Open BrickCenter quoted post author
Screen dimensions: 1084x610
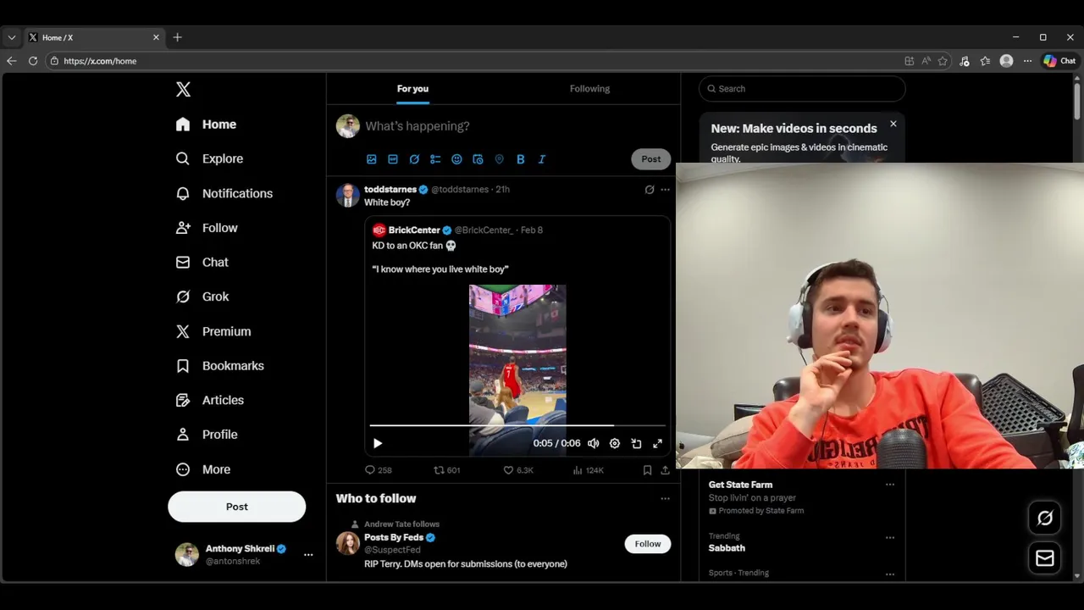(x=414, y=230)
